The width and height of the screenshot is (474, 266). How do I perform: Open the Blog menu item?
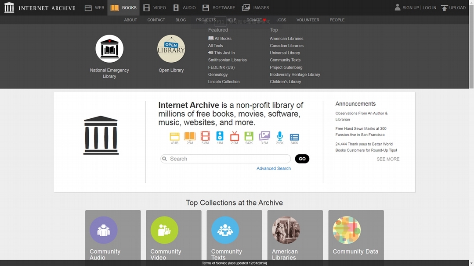[181, 20]
